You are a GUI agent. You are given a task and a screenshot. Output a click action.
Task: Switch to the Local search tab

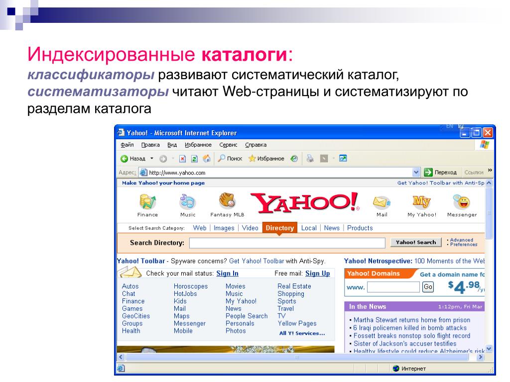point(309,228)
